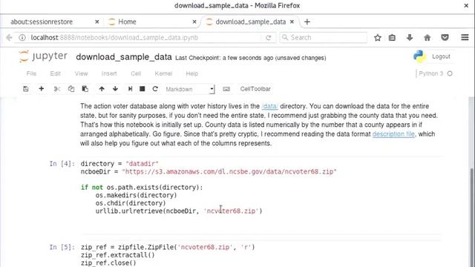The width and height of the screenshot is (475, 267).
Task: Insert a cell below with the plus icon
Action: [42, 89]
